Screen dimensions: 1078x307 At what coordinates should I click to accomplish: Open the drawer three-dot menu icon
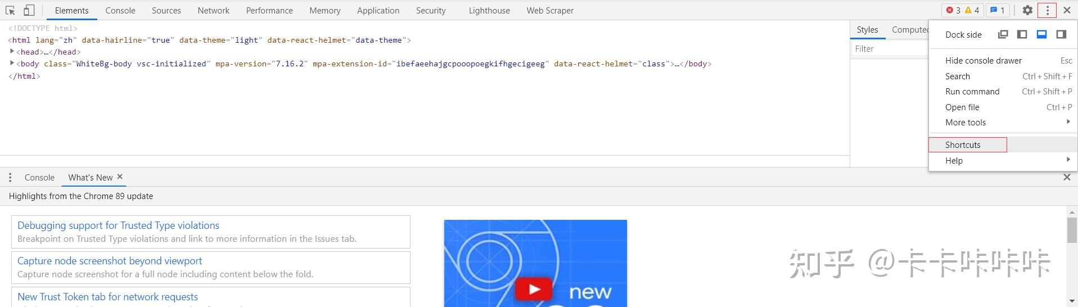(10, 178)
